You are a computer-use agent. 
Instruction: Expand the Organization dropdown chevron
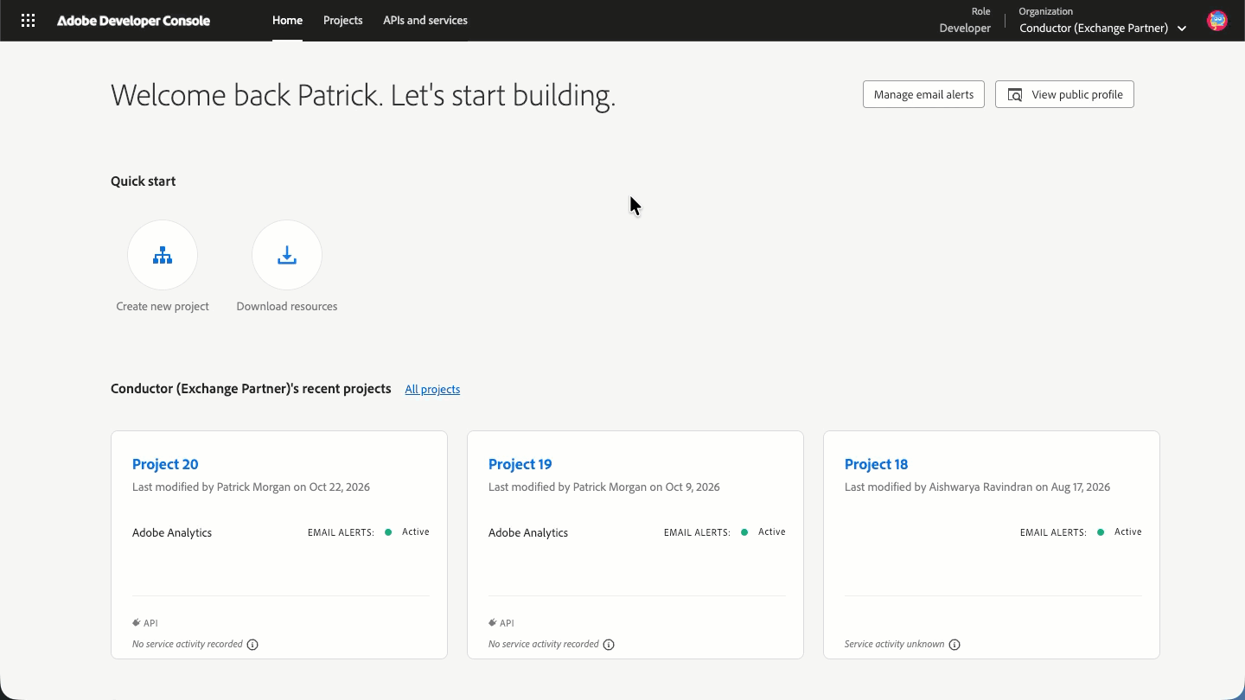point(1182,29)
